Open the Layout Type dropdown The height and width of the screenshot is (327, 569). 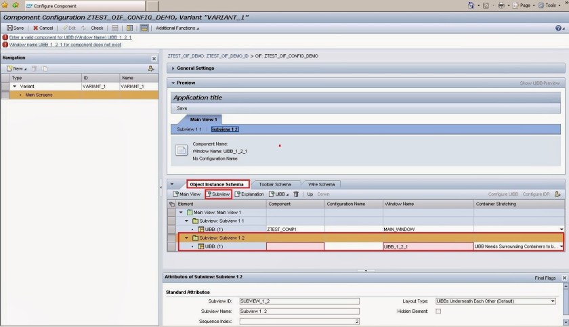553,301
